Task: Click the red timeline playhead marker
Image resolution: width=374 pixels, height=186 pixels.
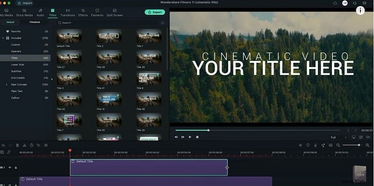Action: [70, 150]
